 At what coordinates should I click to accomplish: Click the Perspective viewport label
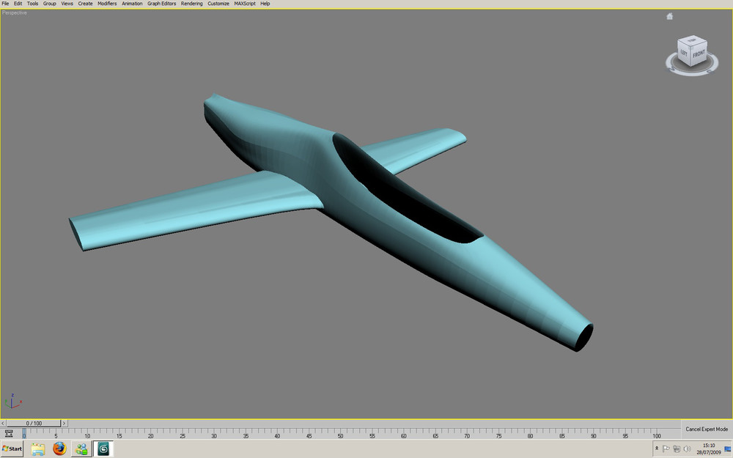(x=15, y=12)
